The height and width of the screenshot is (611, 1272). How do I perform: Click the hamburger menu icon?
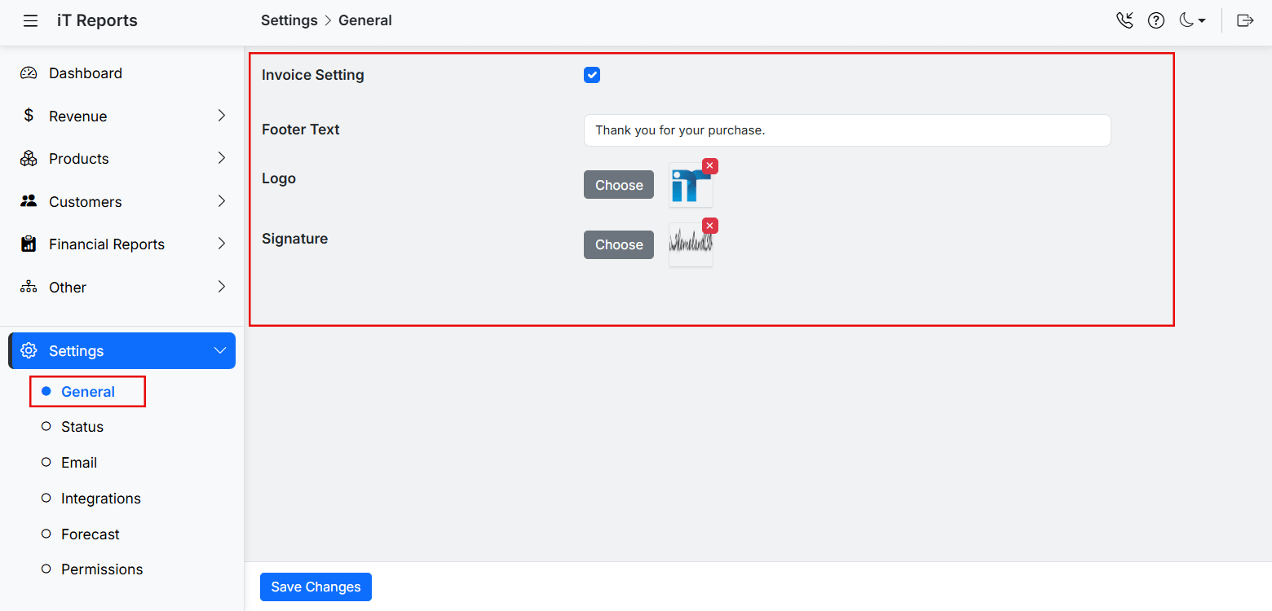tap(30, 21)
